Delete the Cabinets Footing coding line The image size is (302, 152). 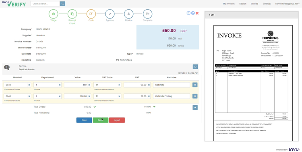(195, 96)
